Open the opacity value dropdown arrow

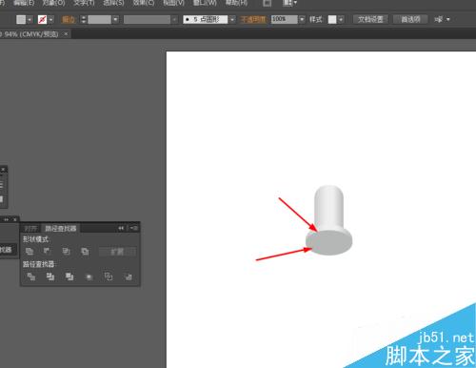[x=302, y=20]
